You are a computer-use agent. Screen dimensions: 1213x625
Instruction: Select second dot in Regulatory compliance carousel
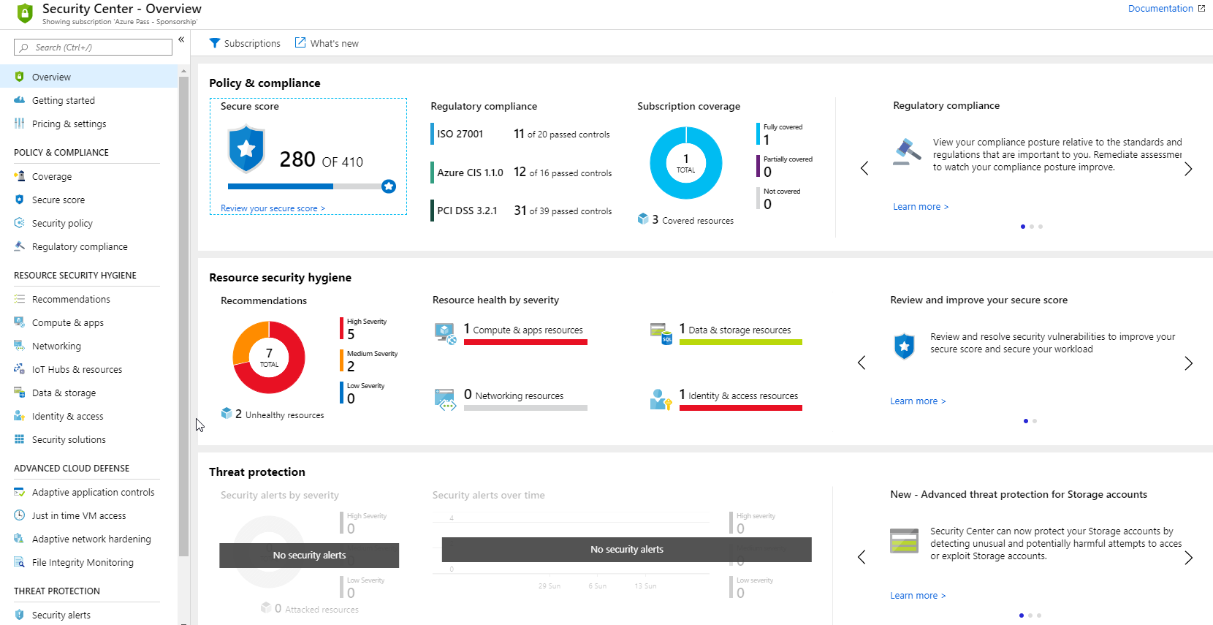tap(1032, 227)
